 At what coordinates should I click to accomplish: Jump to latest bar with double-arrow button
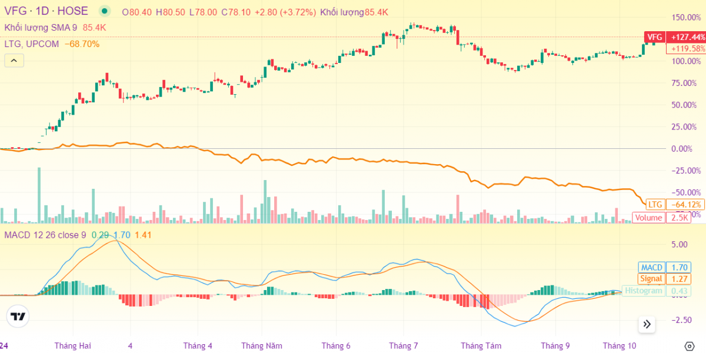tap(647, 324)
